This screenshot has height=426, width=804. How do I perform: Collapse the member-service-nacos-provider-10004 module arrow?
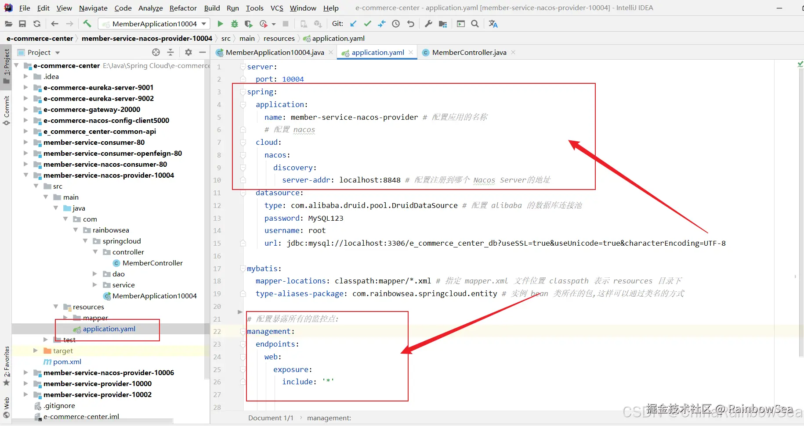[x=26, y=175]
